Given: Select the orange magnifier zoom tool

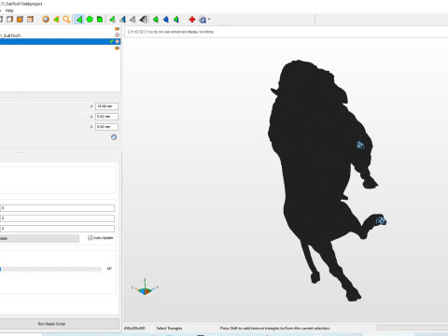Looking at the screenshot, I should (66, 20).
